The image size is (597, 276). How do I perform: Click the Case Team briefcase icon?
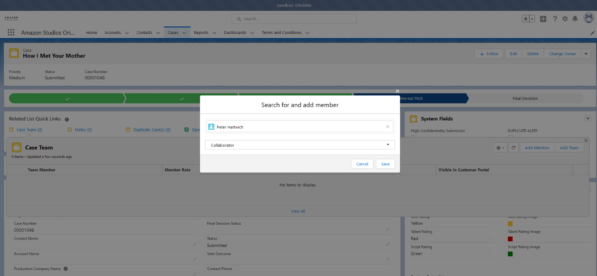click(x=16, y=147)
